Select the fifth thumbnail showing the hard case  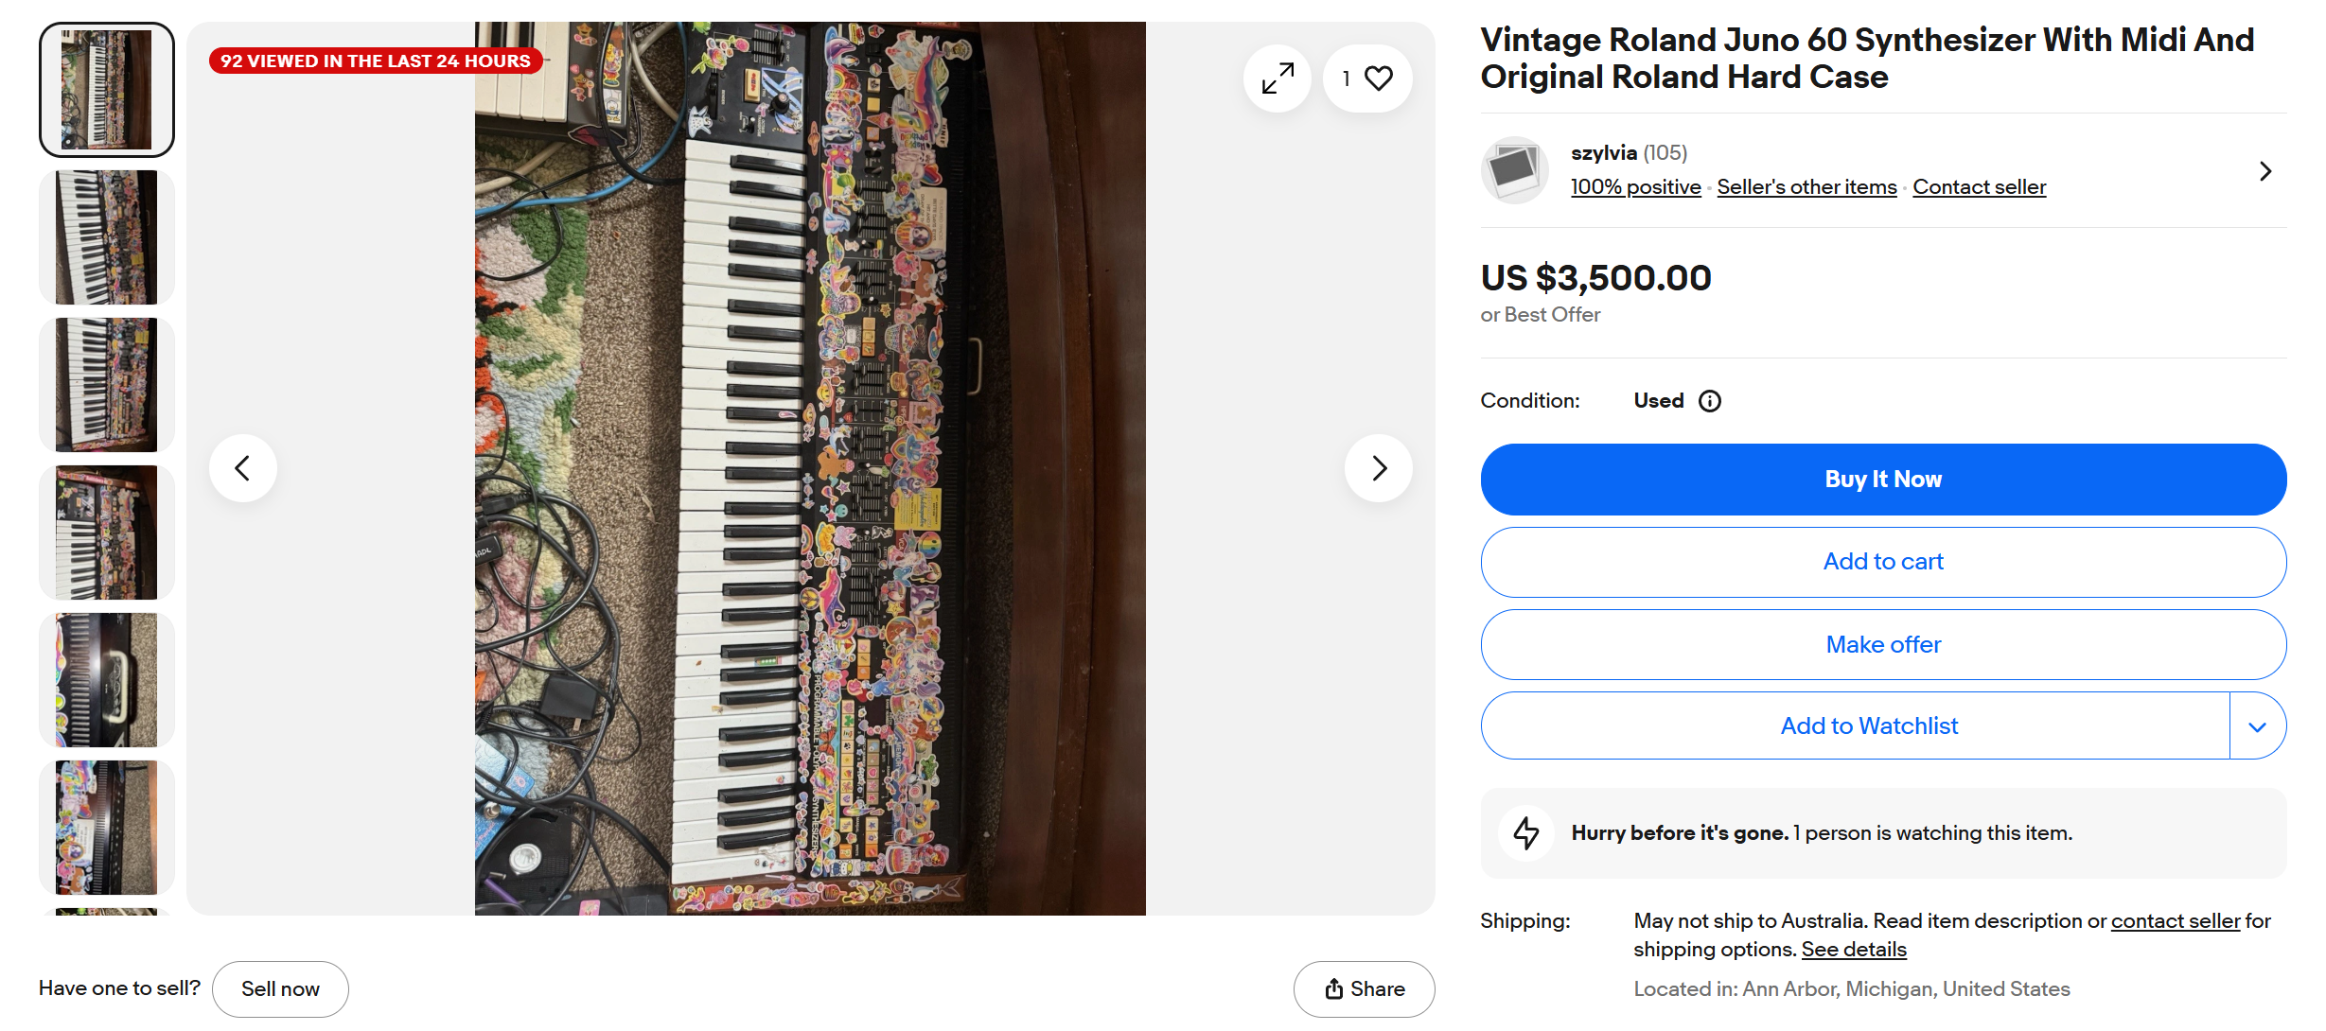point(106,680)
